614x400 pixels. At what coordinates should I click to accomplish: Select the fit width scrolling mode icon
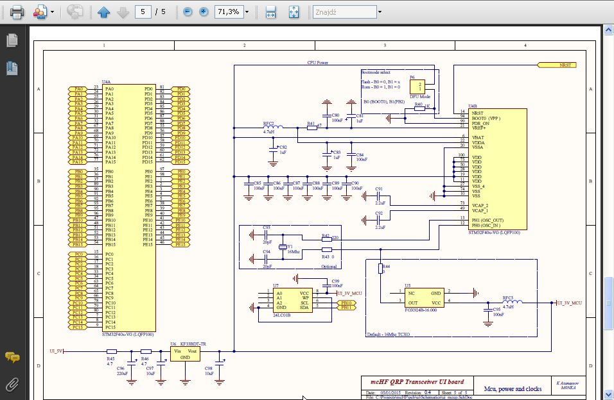point(270,12)
